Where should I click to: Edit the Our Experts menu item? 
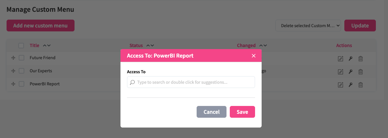340,72
